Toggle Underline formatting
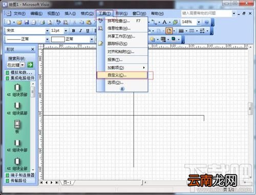The image size is (256, 195). [88, 31]
